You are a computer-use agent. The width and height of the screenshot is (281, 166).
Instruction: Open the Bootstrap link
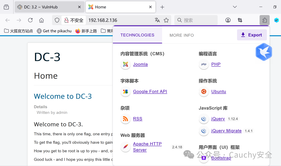tap(221, 158)
